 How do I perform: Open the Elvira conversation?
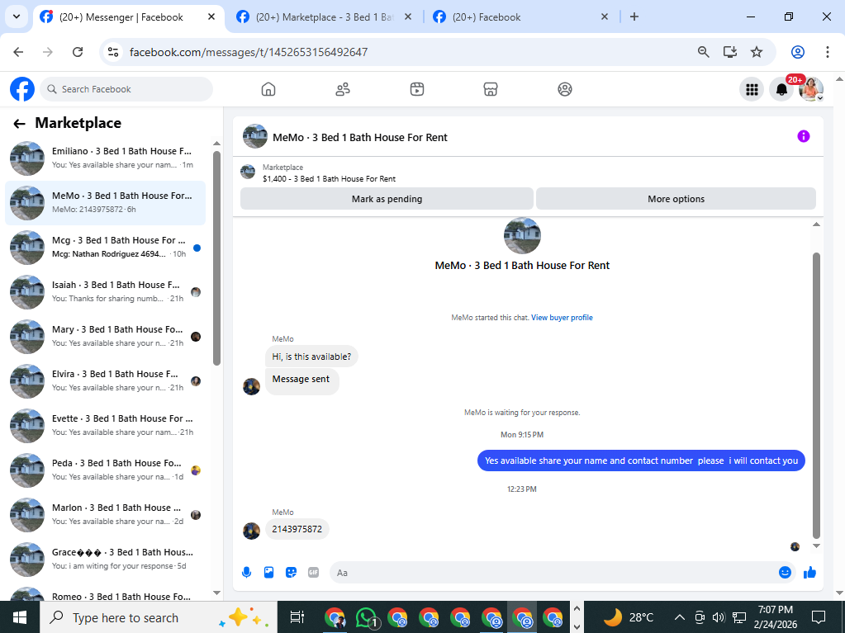tap(105, 381)
